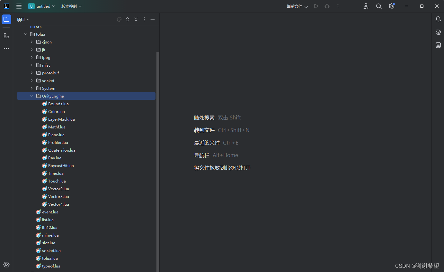Toggle the project tool window folder icon

tap(6, 19)
